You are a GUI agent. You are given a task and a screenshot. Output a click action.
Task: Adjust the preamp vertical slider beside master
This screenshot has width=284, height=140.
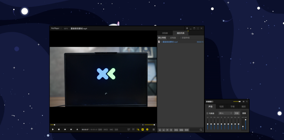click(x=243, y=124)
